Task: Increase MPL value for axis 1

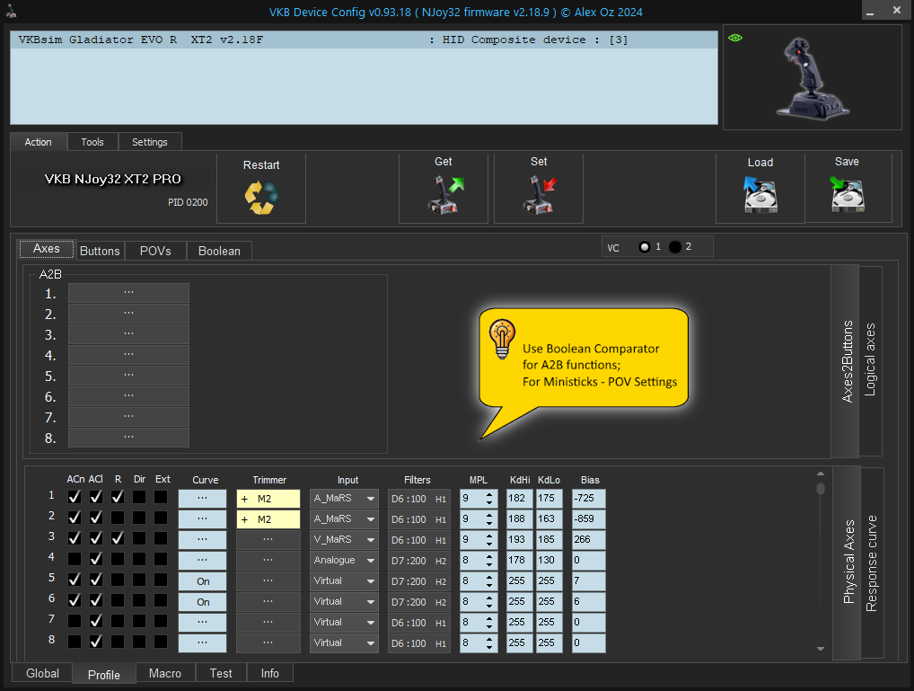Action: click(x=489, y=495)
